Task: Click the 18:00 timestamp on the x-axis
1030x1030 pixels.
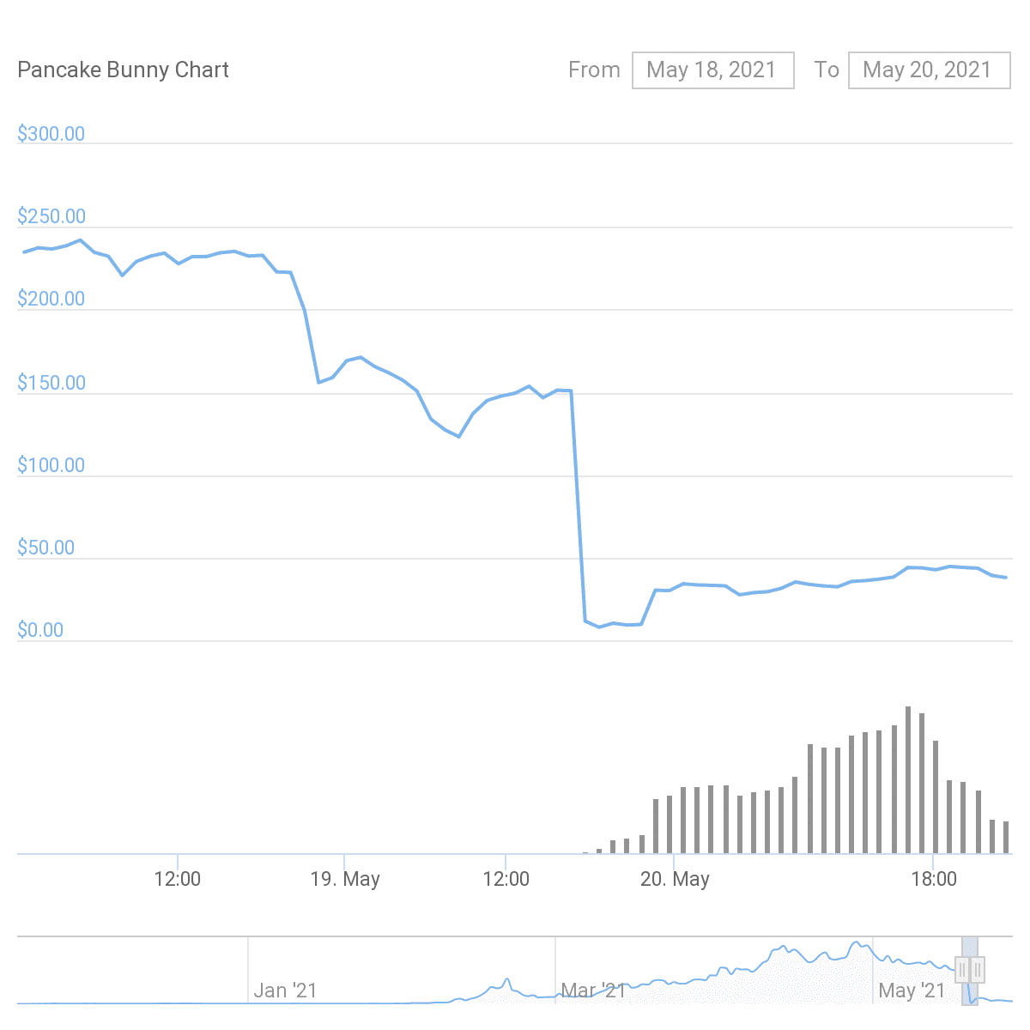Action: 936,878
